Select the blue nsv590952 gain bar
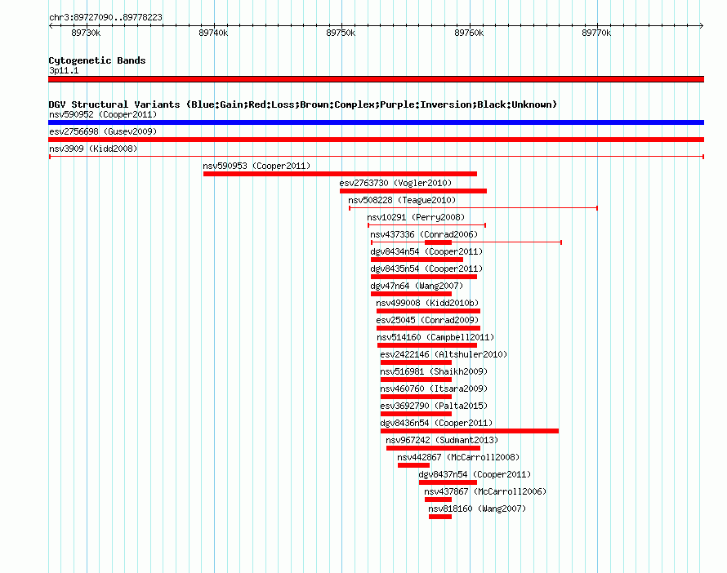This screenshot has height=573, width=727. tap(376, 122)
